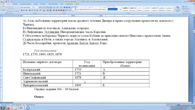Open File Explorer from the taskbar

[x=15, y=108]
